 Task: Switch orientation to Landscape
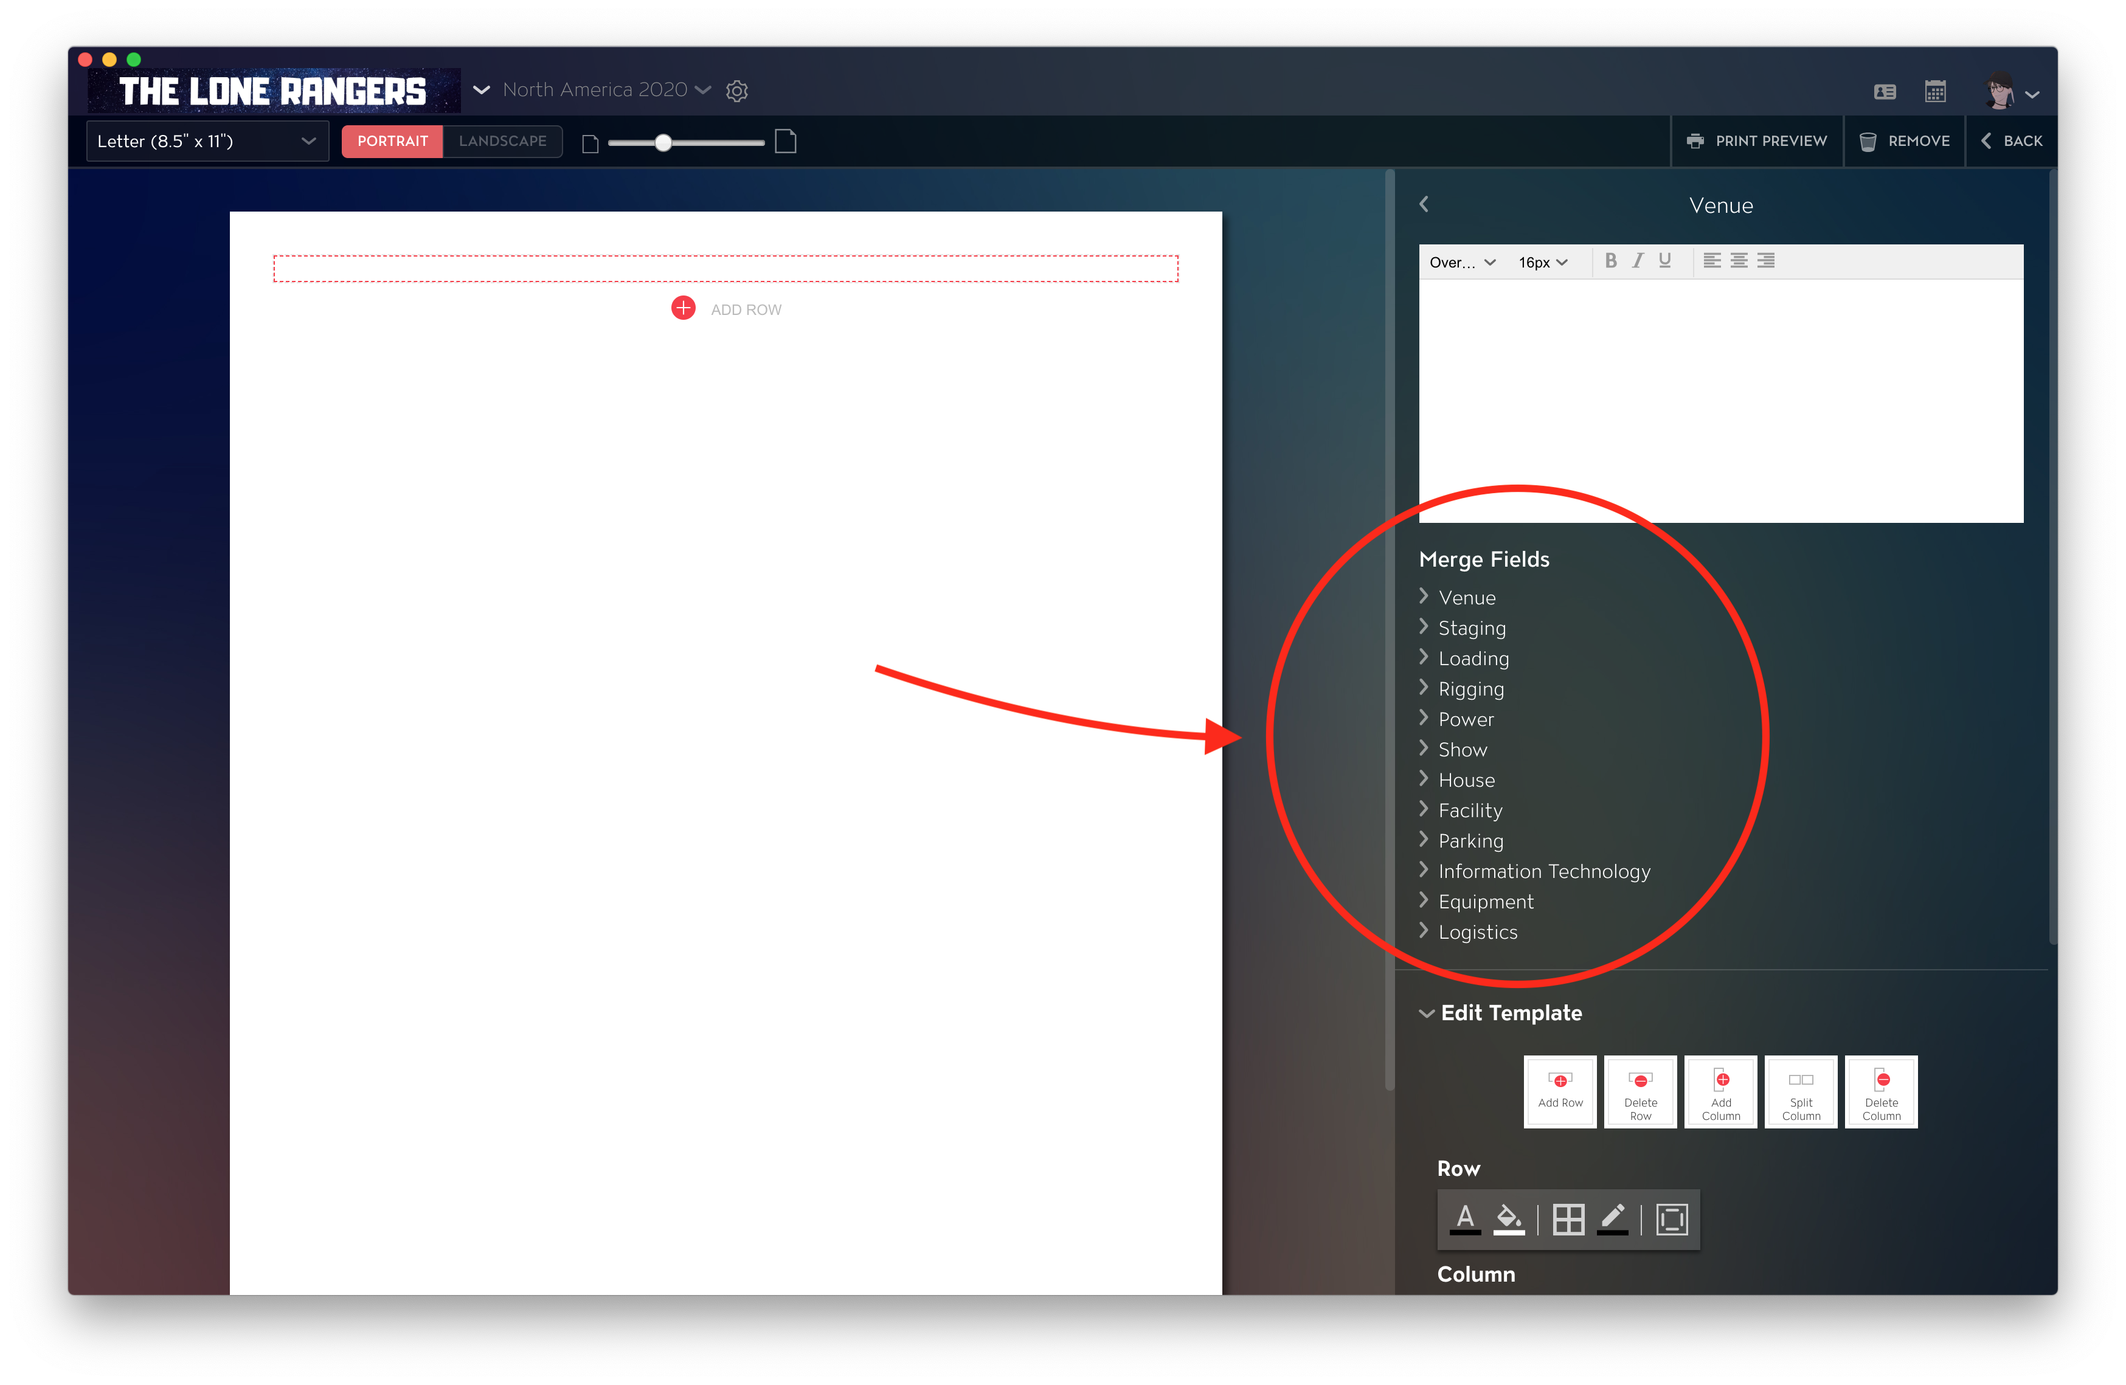coord(503,141)
